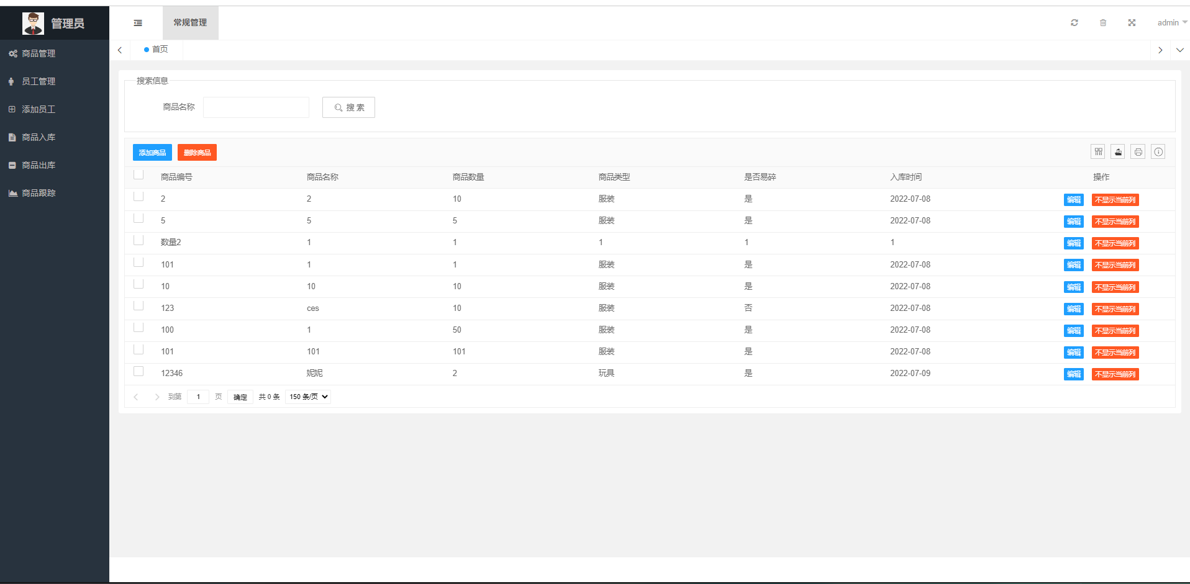This screenshot has height=584, width=1190.
Task: Click the export icon above the table
Action: pyautogui.click(x=1119, y=152)
